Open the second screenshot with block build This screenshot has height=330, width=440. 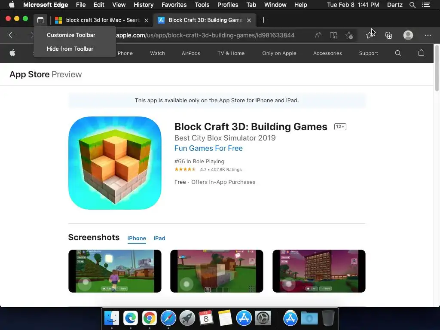coord(217,271)
